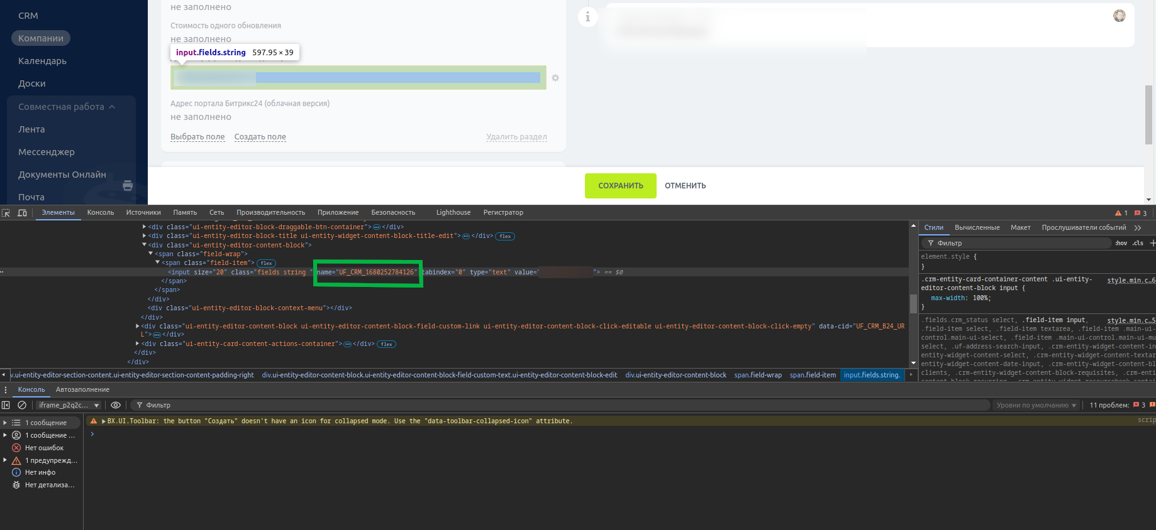Click the Выбрать поле link
The height and width of the screenshot is (530, 1156).
tap(197, 137)
